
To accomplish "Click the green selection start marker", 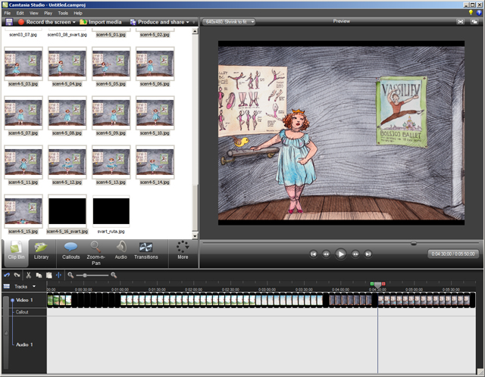I will (x=372, y=284).
